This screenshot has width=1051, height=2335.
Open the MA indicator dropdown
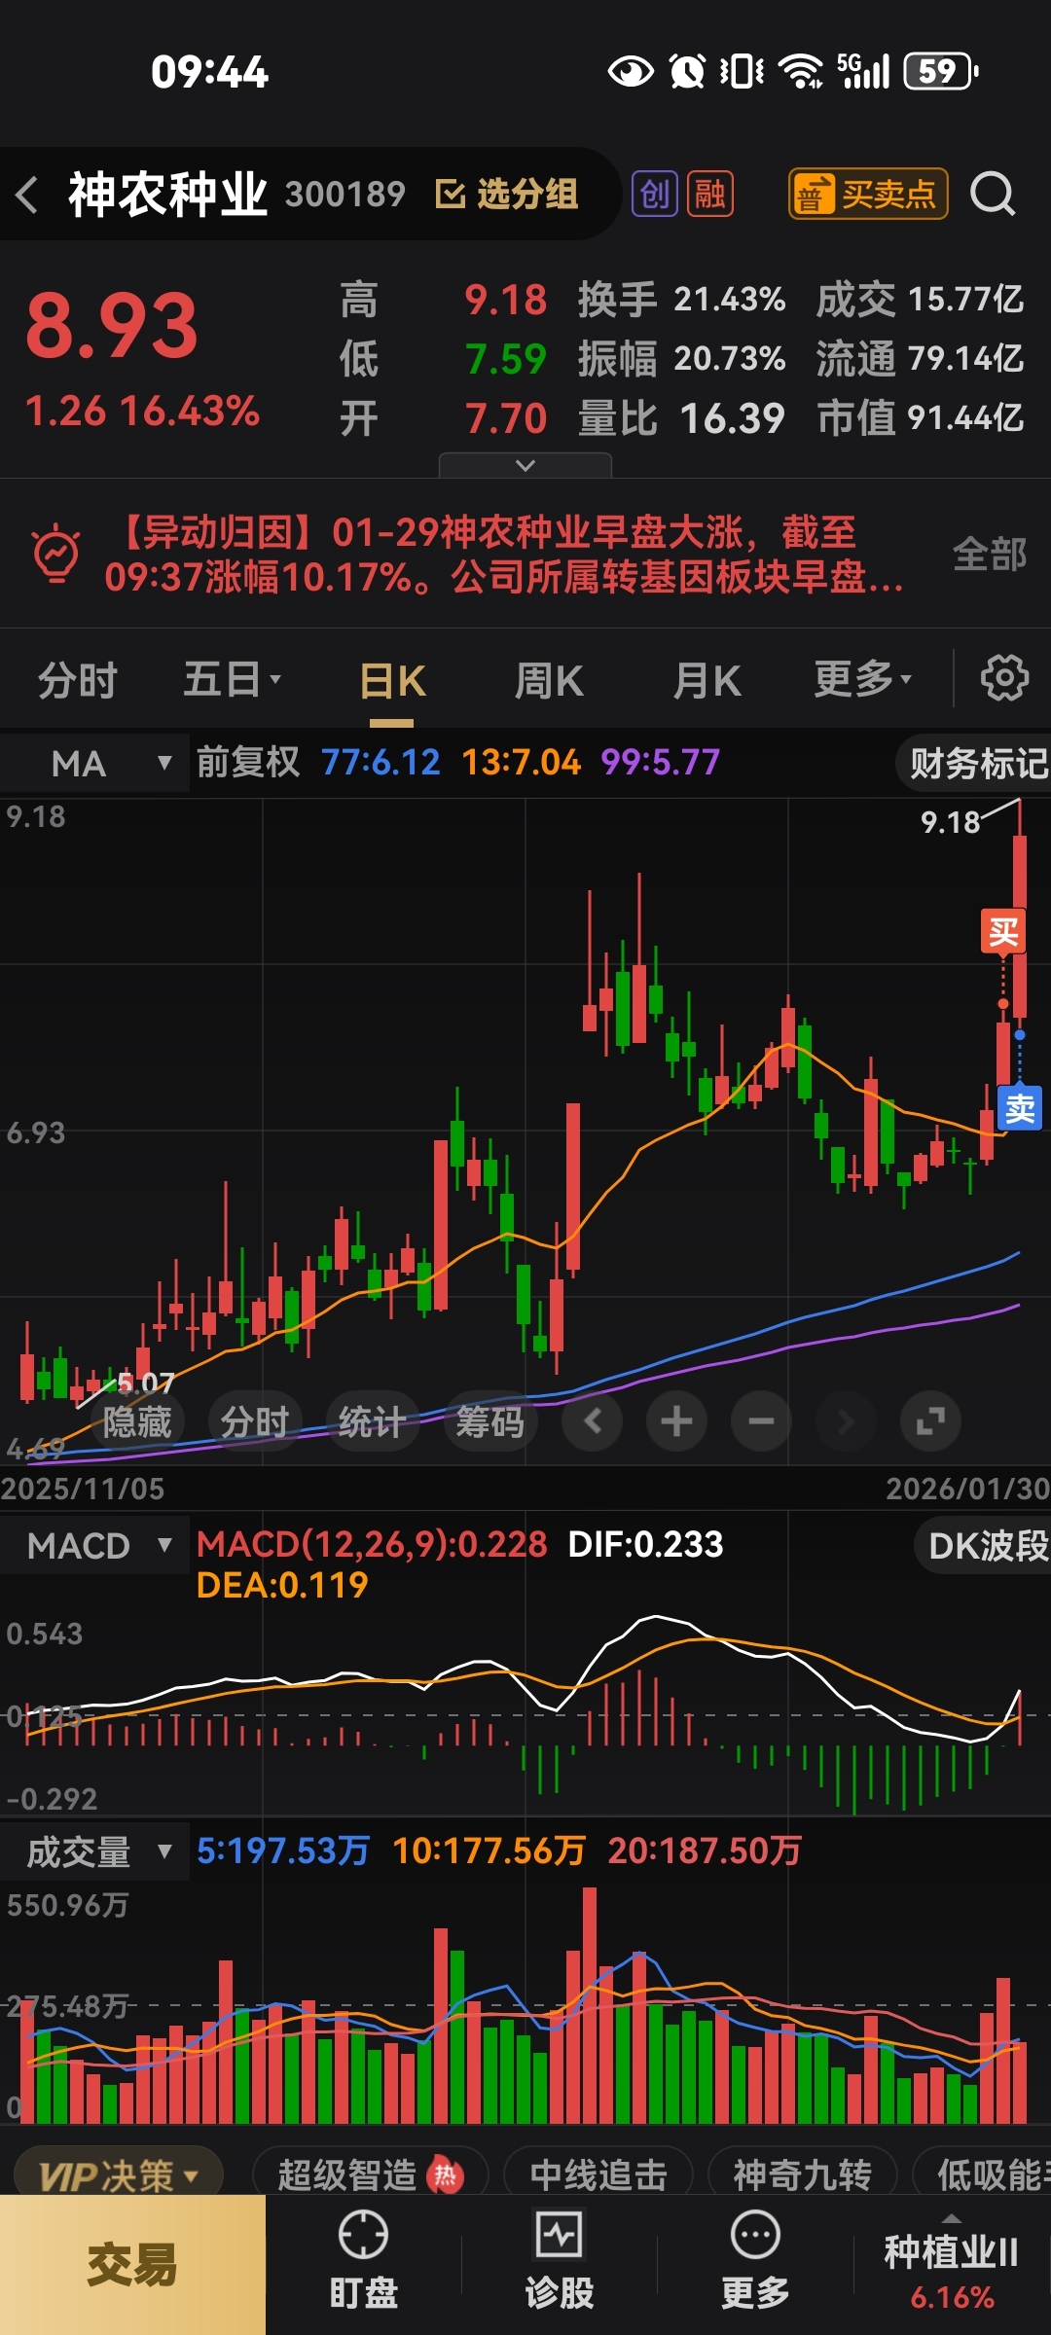pyautogui.click(x=94, y=764)
